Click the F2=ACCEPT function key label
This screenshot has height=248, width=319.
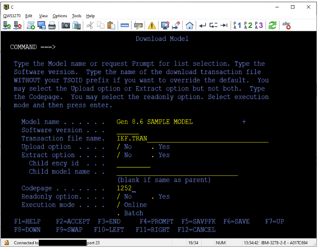pos(73,221)
